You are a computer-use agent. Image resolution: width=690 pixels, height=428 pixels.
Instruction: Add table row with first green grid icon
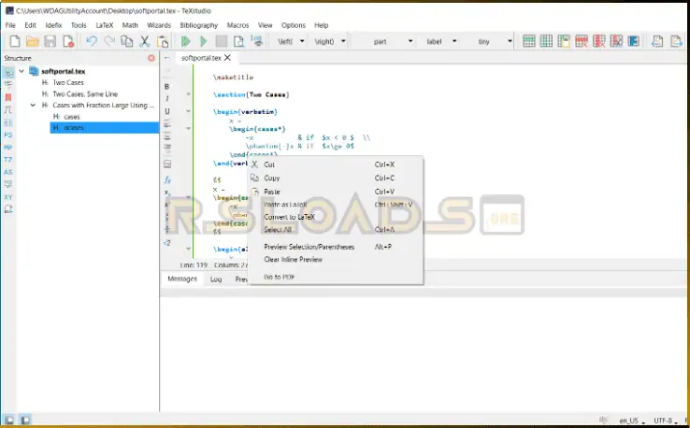pos(529,41)
